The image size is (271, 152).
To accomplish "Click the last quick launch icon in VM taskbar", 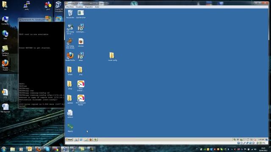I will point(96,140).
